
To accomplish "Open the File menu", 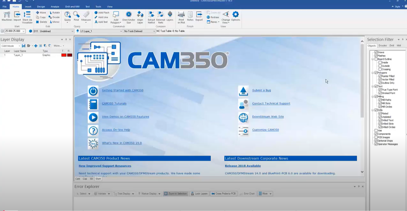I will [x=5, y=7].
